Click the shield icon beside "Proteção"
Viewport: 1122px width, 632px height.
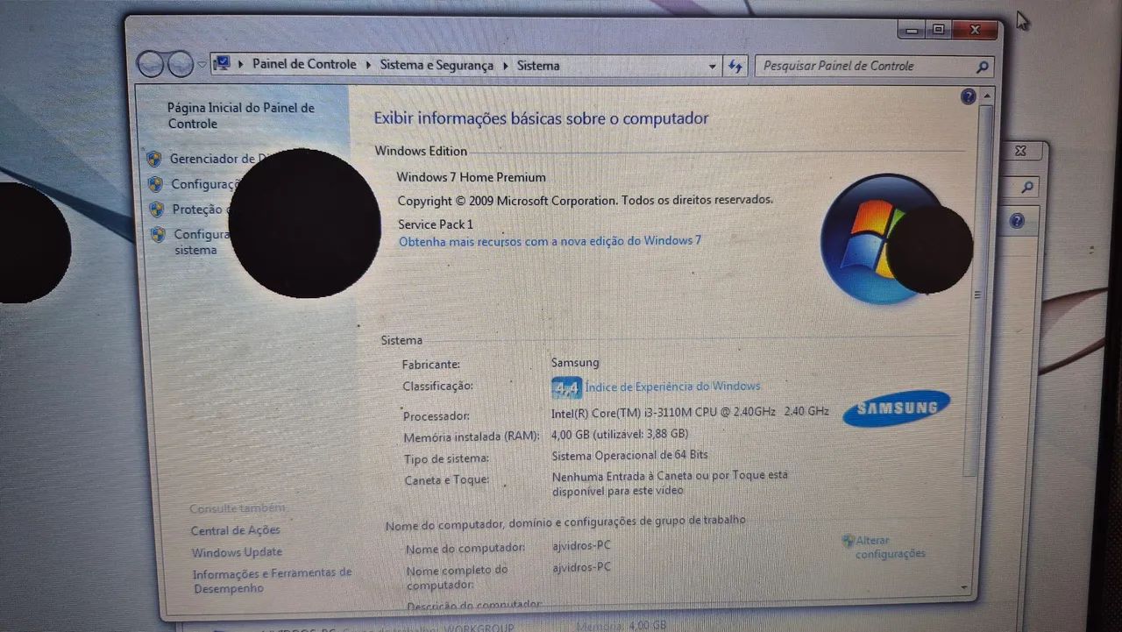pos(157,209)
